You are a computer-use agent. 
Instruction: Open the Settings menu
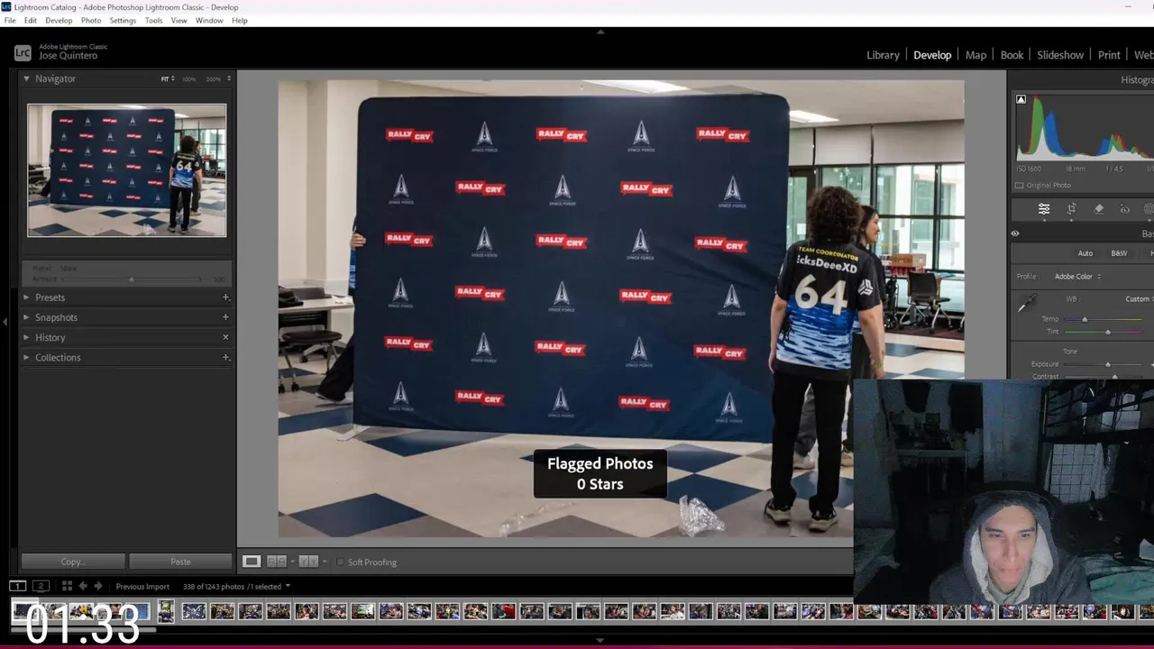pos(123,20)
